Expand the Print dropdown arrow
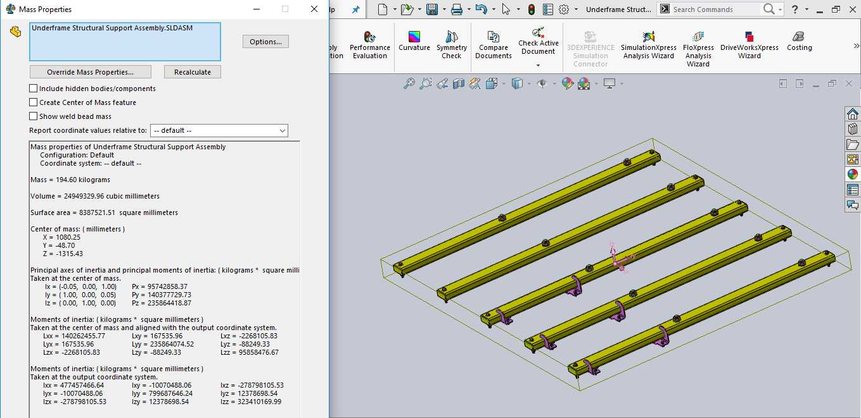 tap(468, 9)
